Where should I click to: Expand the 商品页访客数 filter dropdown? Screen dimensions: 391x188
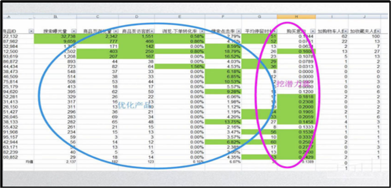click(x=152, y=31)
